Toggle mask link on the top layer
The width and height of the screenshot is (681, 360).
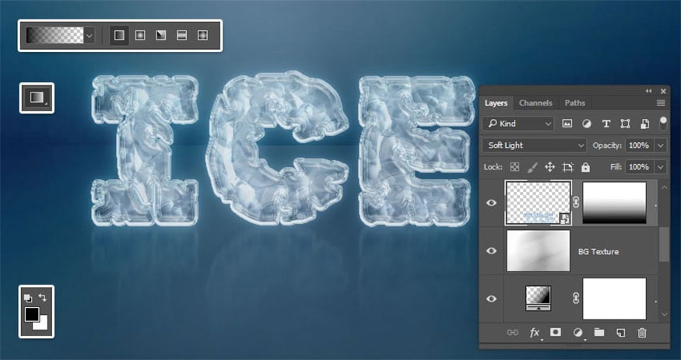click(x=577, y=203)
